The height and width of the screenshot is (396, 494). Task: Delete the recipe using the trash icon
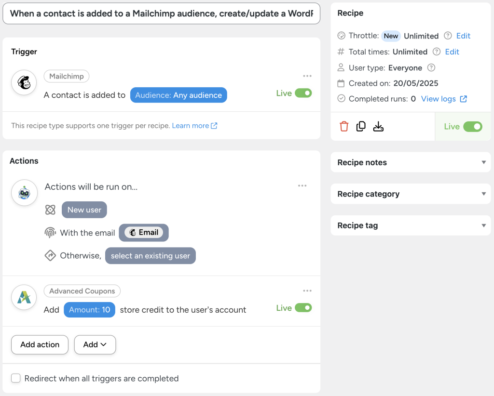click(345, 126)
